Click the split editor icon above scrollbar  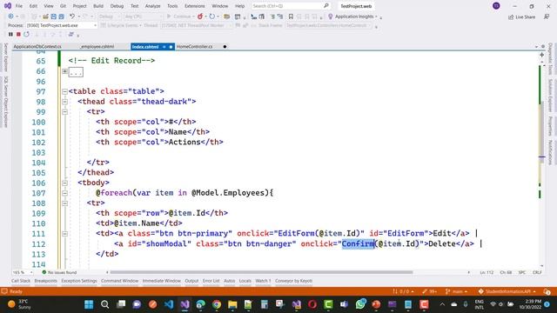click(541, 55)
